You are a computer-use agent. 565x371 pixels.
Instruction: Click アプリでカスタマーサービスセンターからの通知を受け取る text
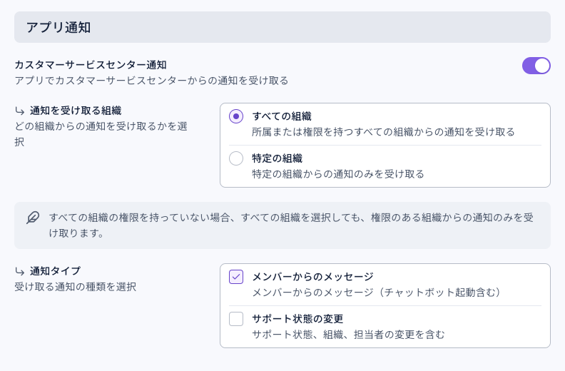tap(151, 81)
